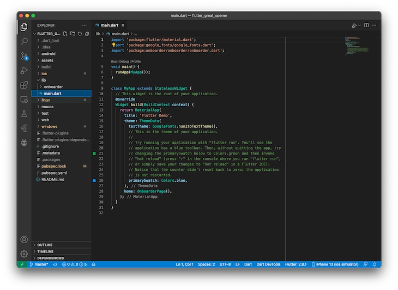Toggle breakpoint marker at line 21
Viewport: 398px width, 290px height.
coord(94,153)
